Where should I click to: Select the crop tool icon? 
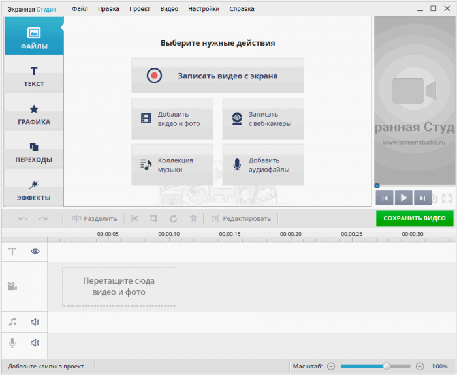tap(153, 218)
